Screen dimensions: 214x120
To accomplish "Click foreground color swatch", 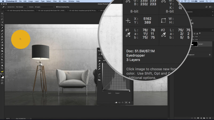I will 2,76.
